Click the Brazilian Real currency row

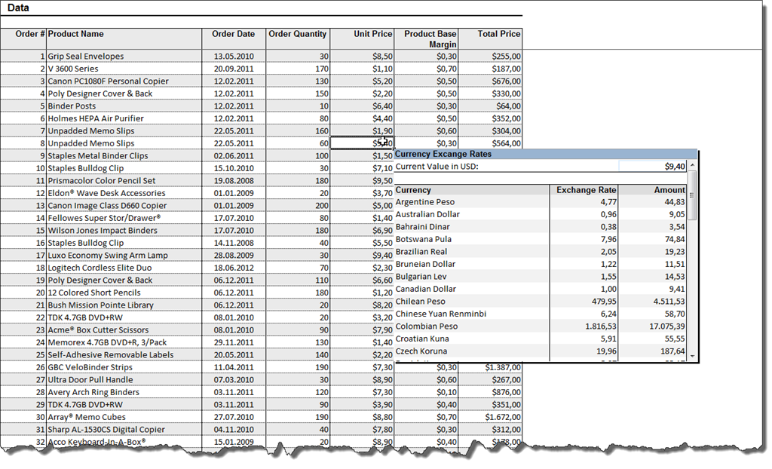(541, 252)
